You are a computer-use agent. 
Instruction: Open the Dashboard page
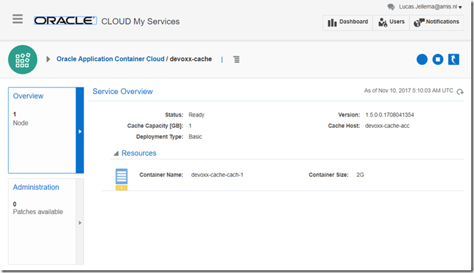tap(347, 22)
